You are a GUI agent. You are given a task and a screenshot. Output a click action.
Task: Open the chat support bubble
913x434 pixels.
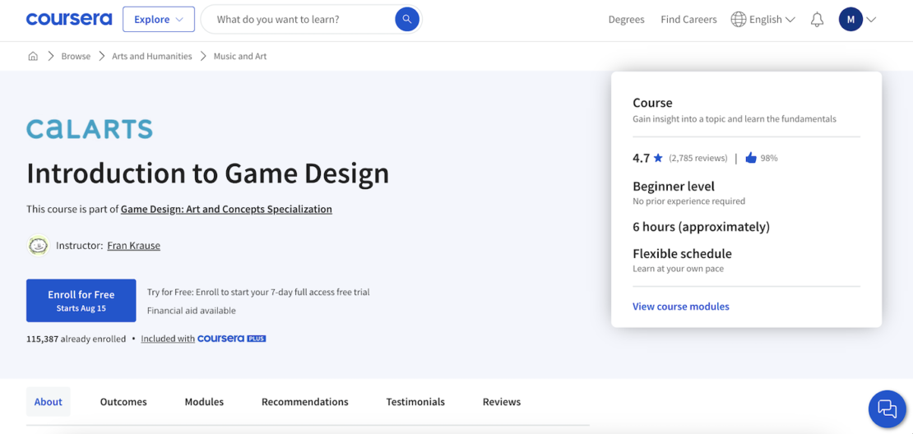click(887, 409)
